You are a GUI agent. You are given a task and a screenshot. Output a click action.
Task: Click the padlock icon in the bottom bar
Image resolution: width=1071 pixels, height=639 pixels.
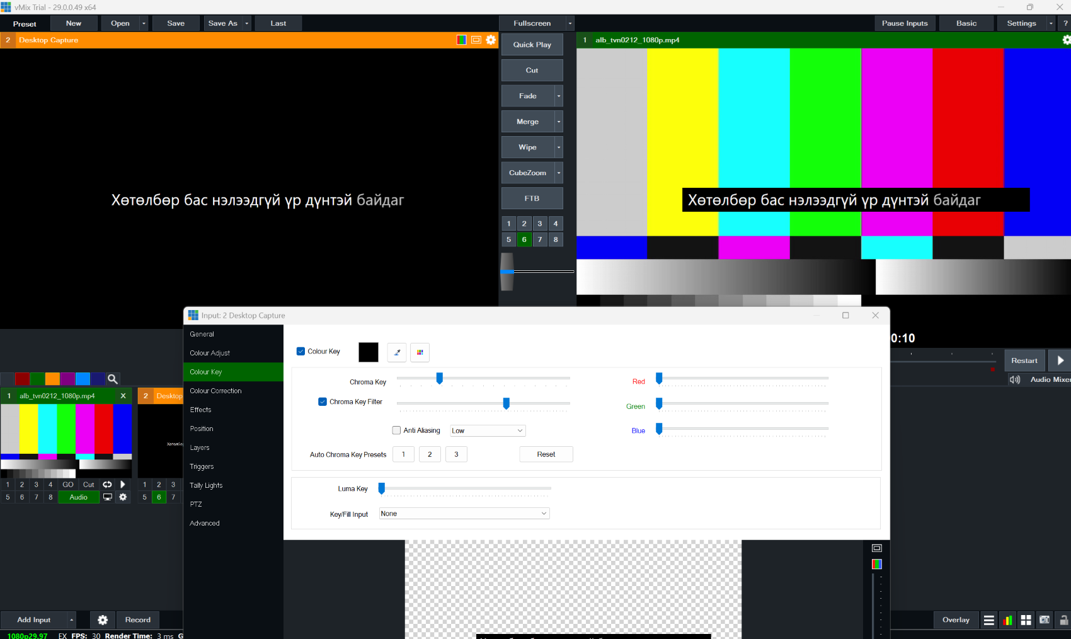(x=1063, y=620)
